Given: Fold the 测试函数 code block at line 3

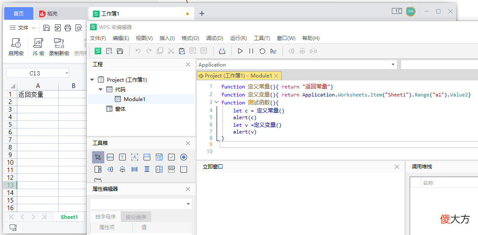Looking at the screenshot, I should click(x=216, y=102).
